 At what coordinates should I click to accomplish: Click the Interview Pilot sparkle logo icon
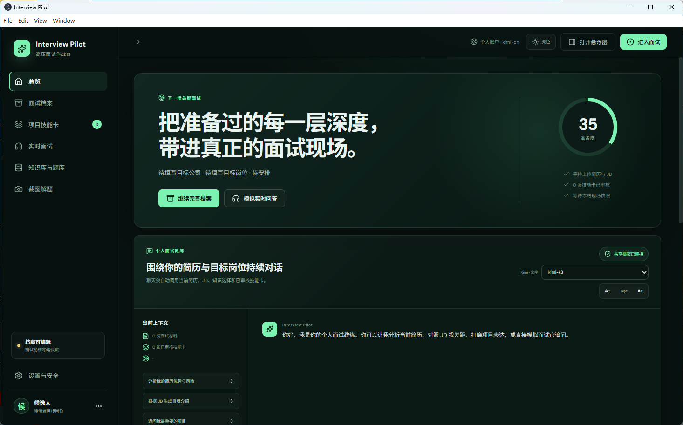pyautogui.click(x=22, y=48)
